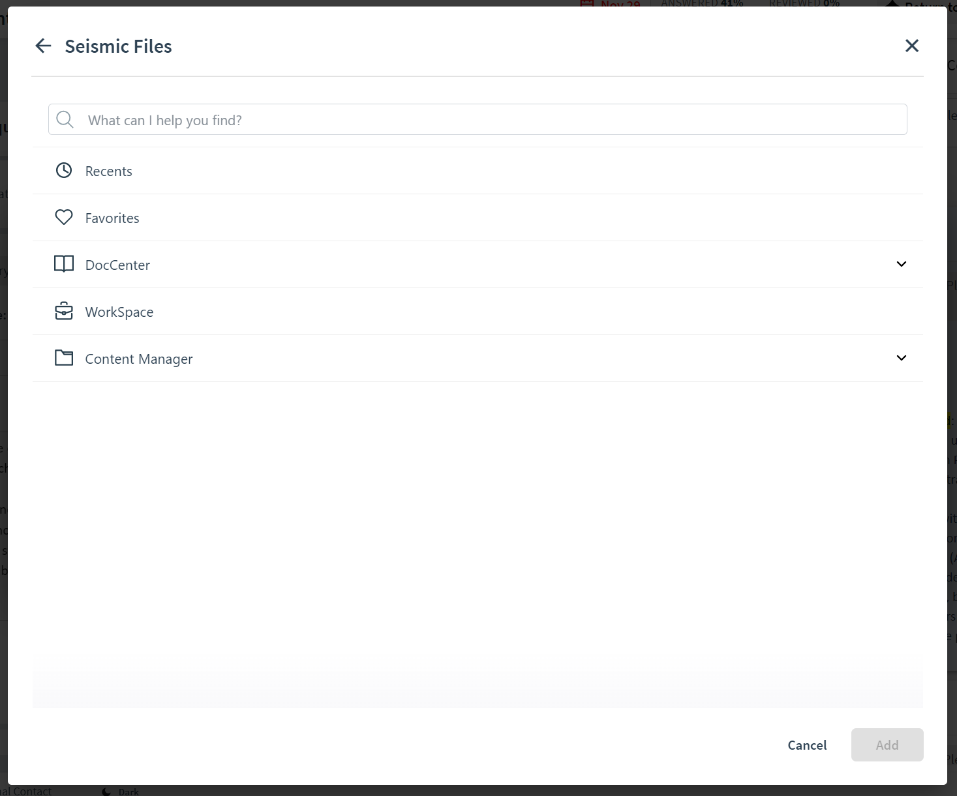The image size is (957, 796).
Task: Click the disabled Add button
Action: [887, 744]
